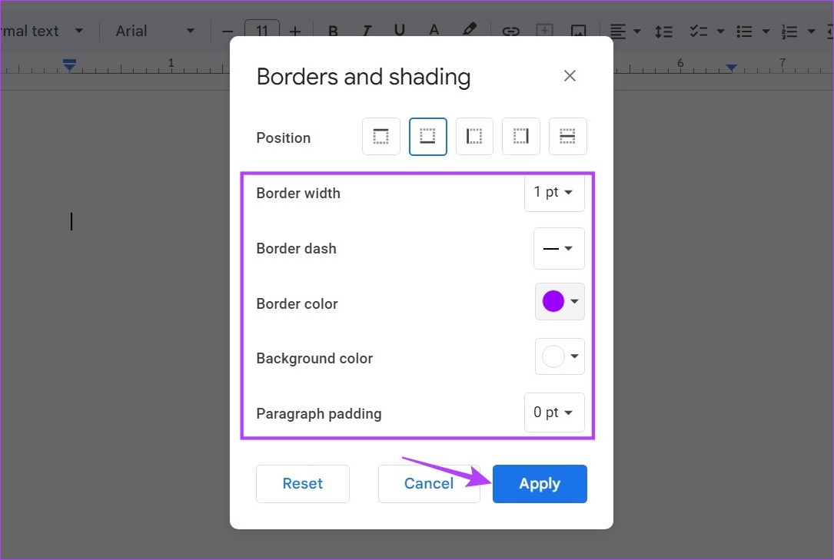Open the highlight color pen tool
Viewport: 834px width, 560px height.
click(x=469, y=29)
